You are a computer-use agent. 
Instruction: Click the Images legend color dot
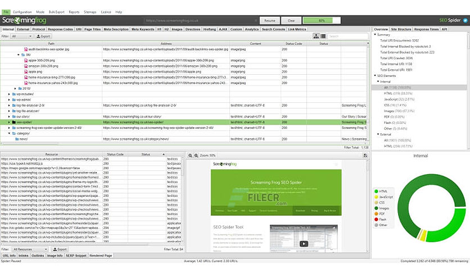click(x=376, y=208)
